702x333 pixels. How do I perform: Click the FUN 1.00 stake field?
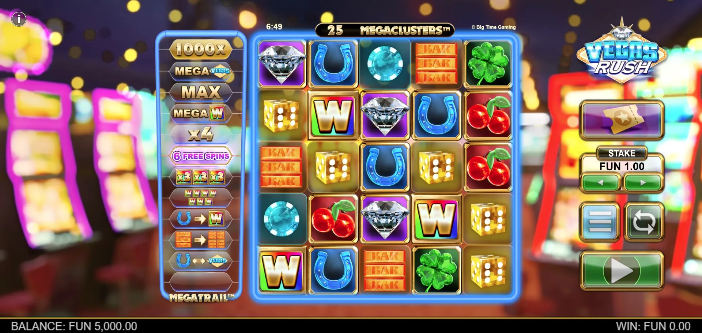622,166
